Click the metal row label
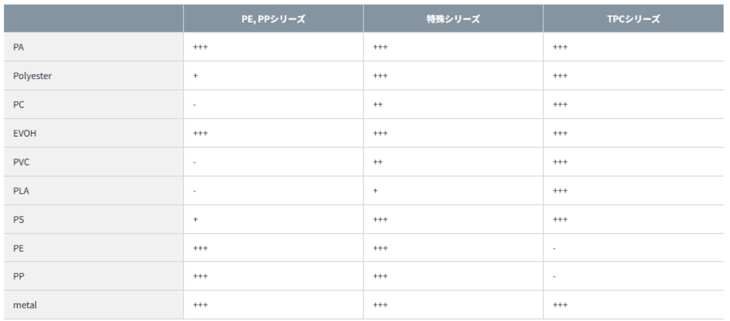Screen dimensions: 730x321 pos(25,305)
